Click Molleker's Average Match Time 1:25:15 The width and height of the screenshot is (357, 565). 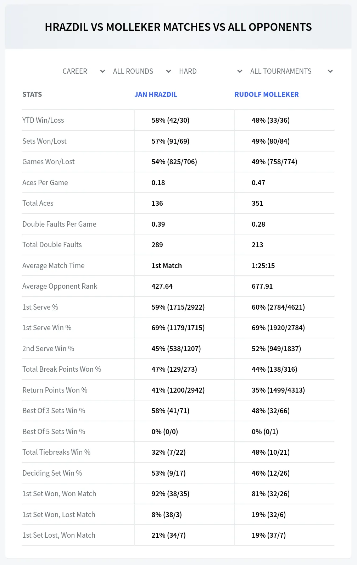[x=263, y=266]
